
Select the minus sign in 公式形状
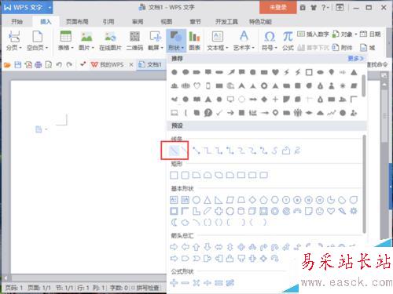(185, 283)
